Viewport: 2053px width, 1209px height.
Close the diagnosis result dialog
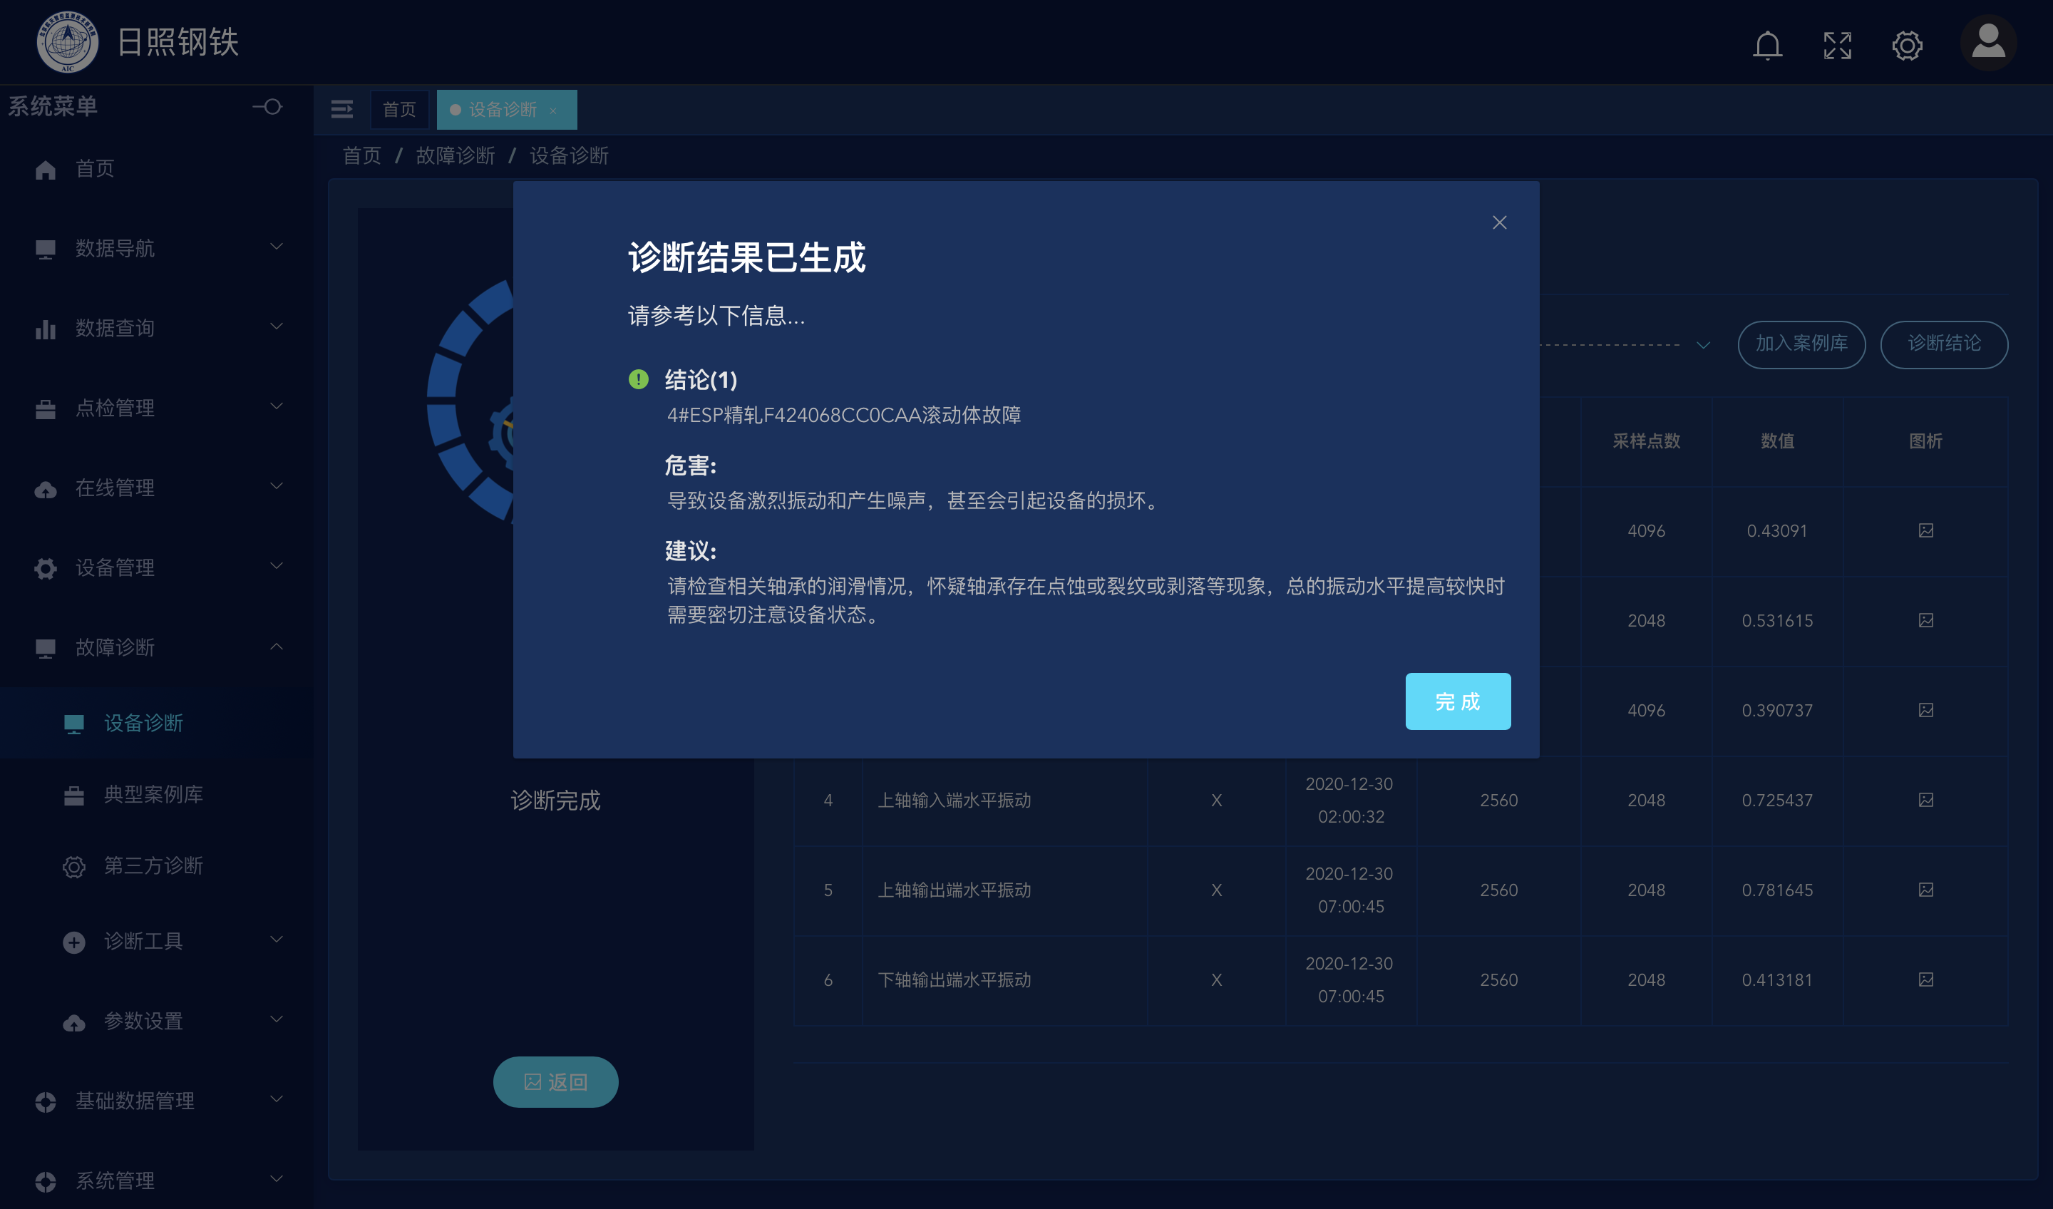pyautogui.click(x=1499, y=222)
